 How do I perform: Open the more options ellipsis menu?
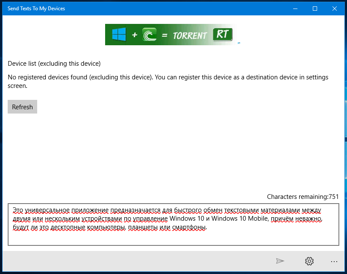pos(334,262)
